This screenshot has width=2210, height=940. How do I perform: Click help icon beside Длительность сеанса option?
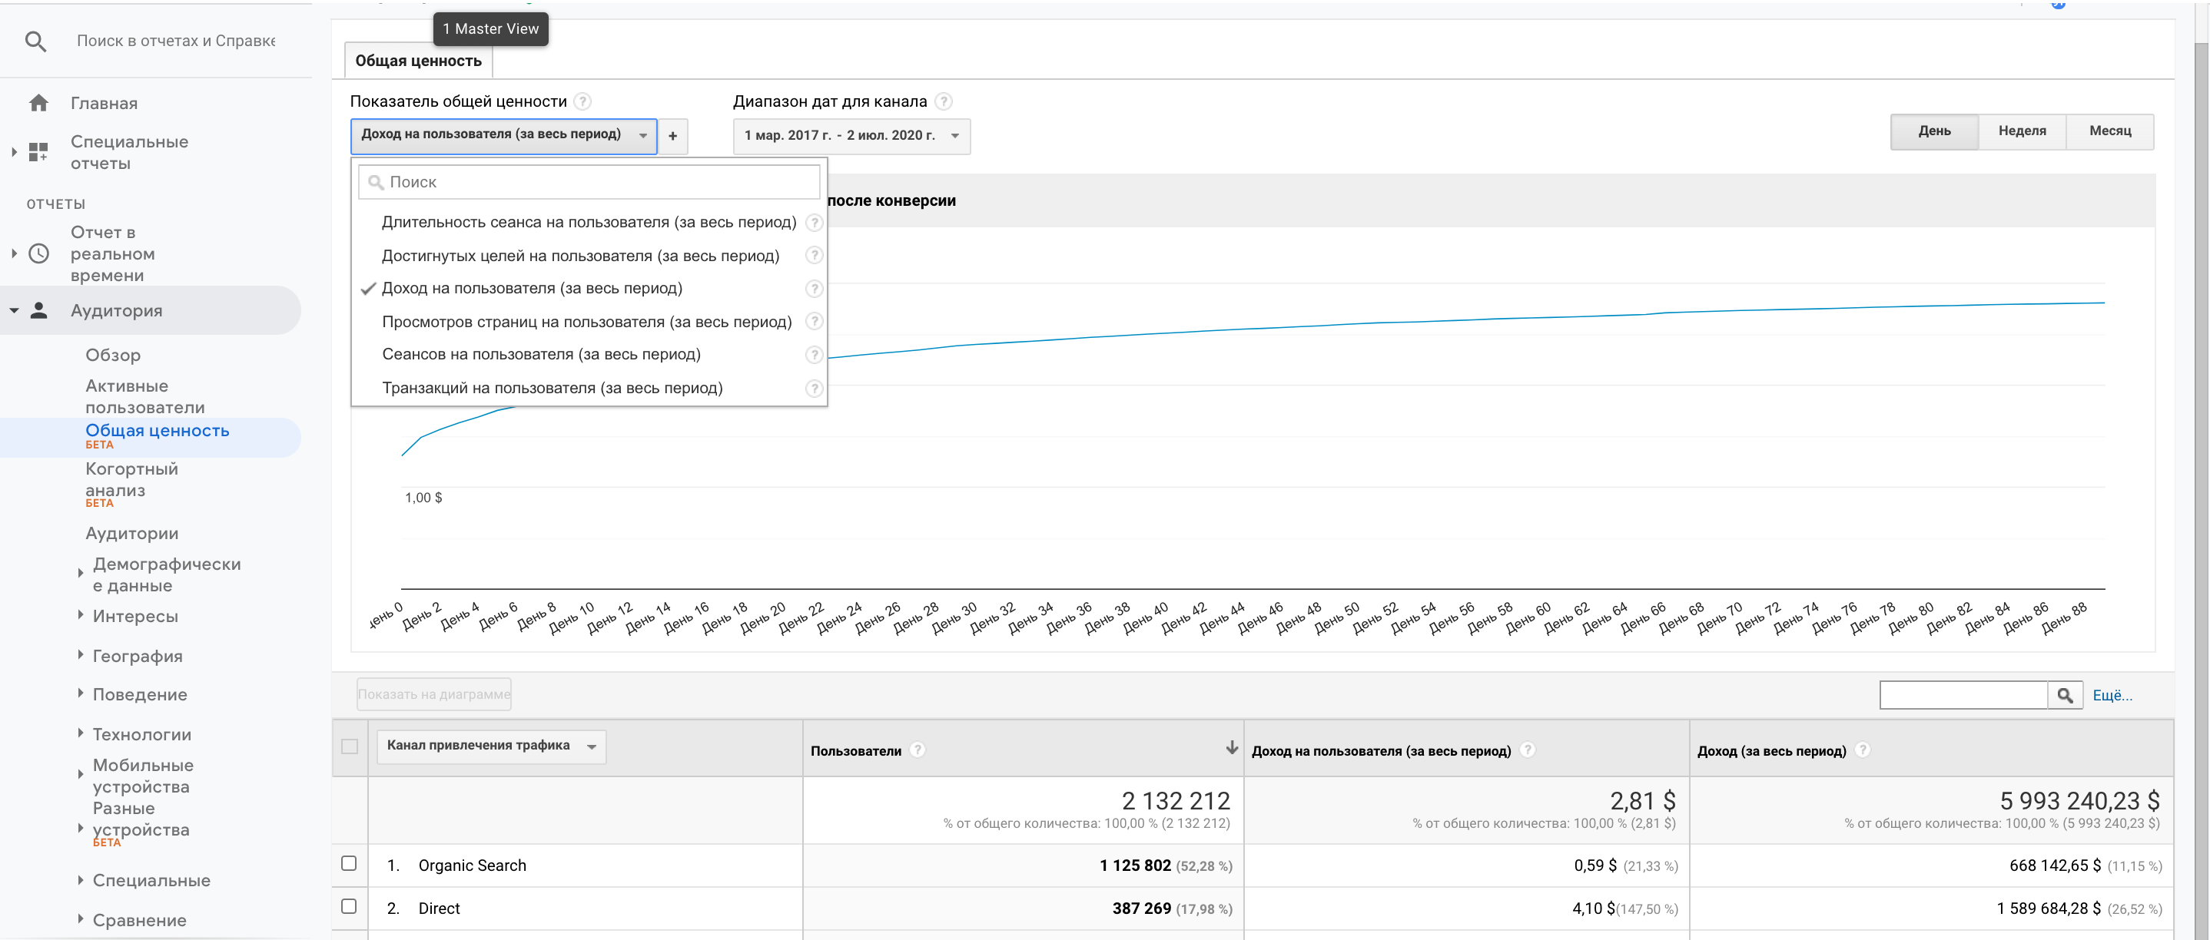815,222
